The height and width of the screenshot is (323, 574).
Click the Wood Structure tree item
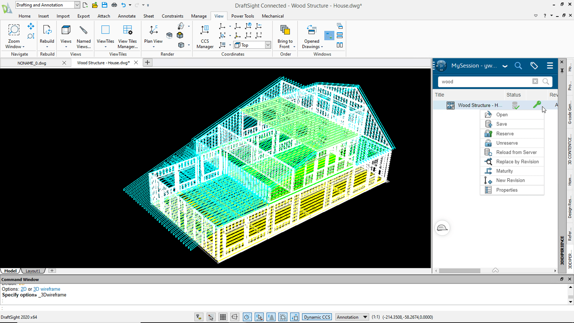(x=480, y=105)
